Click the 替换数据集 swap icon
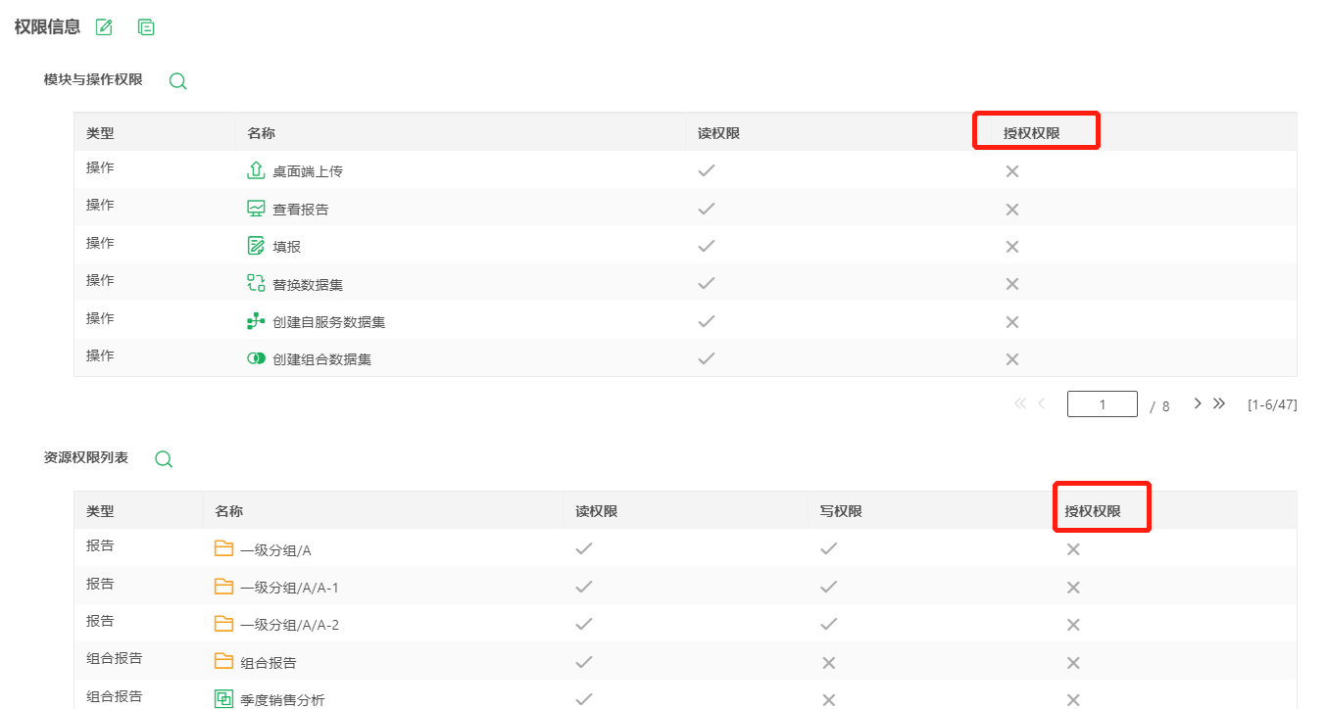This screenshot has width=1327, height=709. point(256,283)
